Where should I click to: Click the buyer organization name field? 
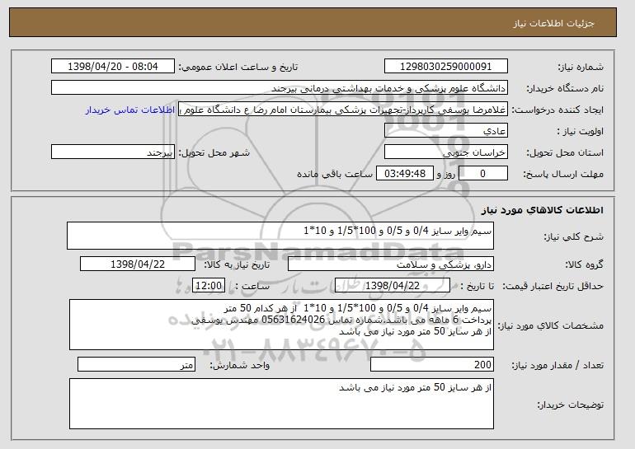click(280, 88)
